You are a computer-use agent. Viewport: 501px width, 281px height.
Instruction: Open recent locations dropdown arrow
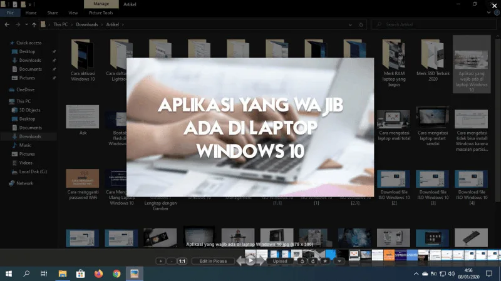tap(26, 24)
